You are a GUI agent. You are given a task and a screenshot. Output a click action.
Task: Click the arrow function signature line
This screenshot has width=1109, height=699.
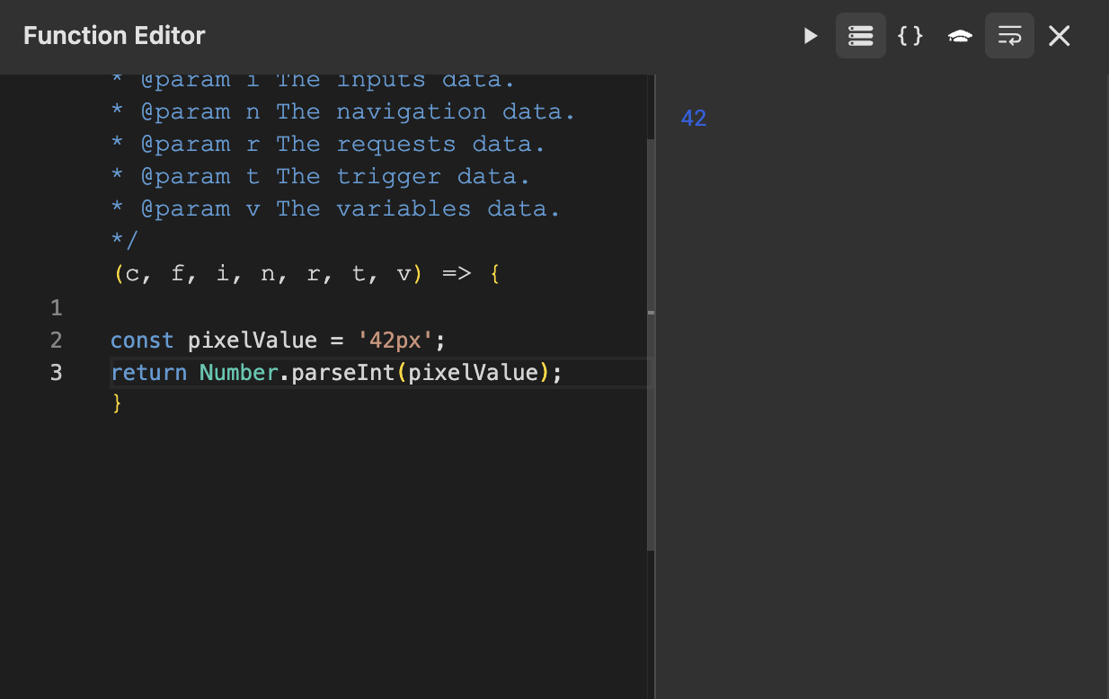(306, 273)
